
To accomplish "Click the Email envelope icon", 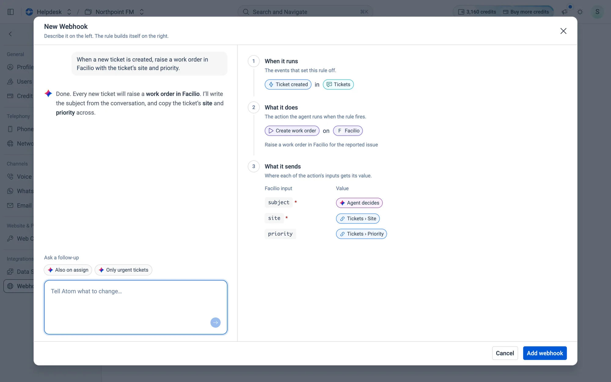I will (x=10, y=205).
